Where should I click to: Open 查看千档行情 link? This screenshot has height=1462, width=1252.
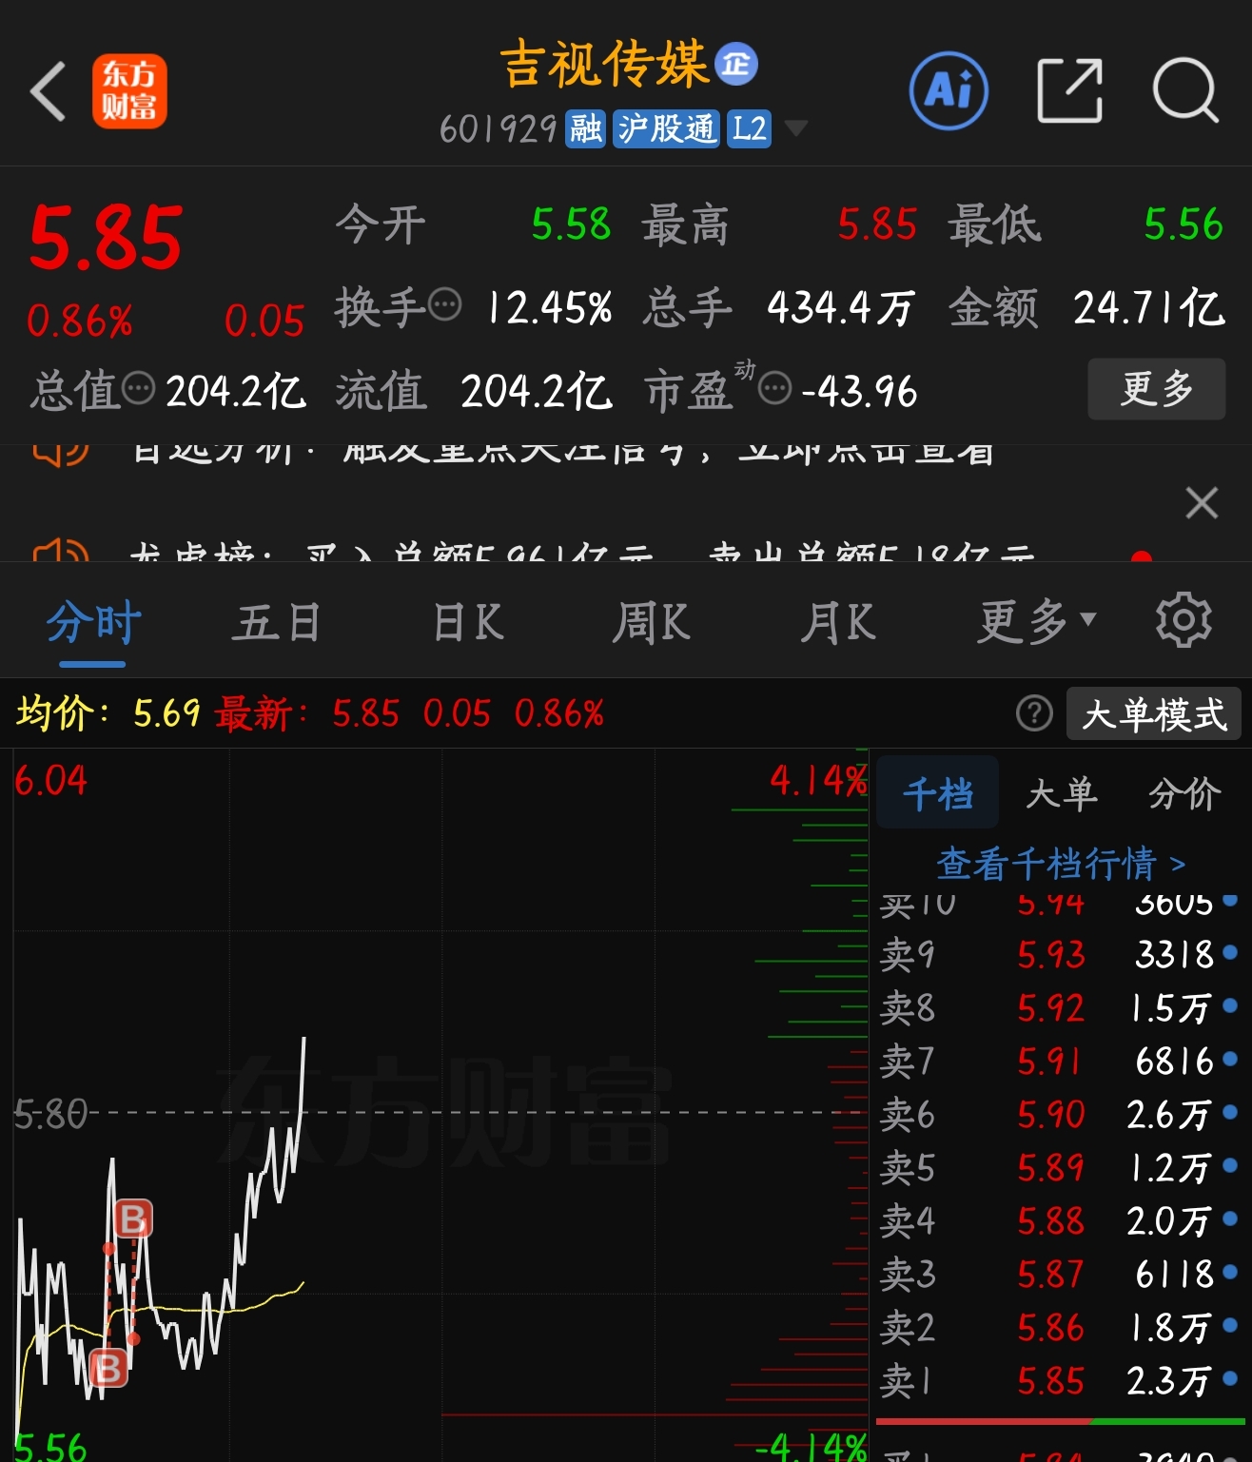pyautogui.click(x=1061, y=864)
